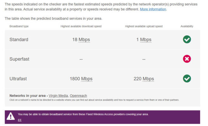Click the Broadband type column header

pos(19,26)
